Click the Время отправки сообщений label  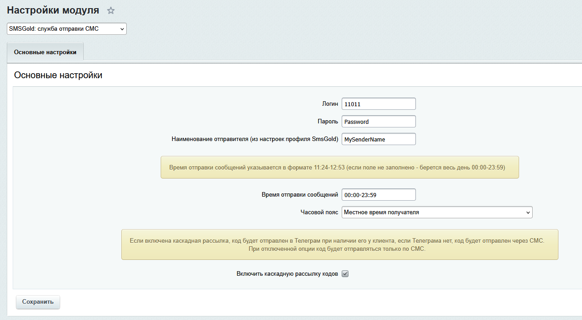point(300,195)
